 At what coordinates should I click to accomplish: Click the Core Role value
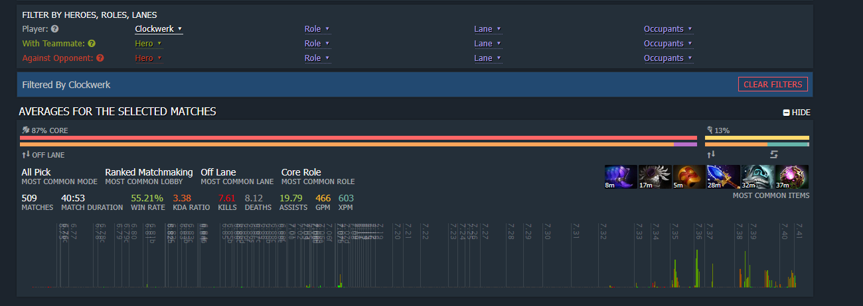301,172
